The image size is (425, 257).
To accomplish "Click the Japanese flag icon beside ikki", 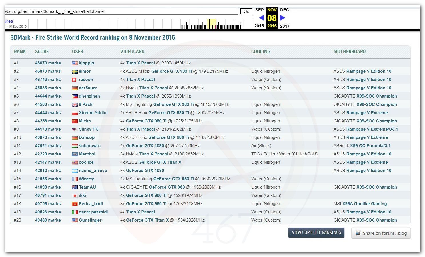I will pos(75,196).
